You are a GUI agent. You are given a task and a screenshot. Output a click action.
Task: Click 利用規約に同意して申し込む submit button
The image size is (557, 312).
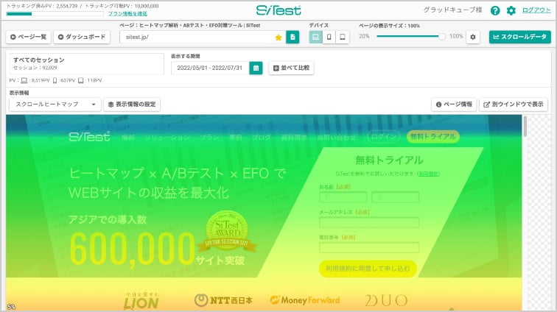coord(368,269)
